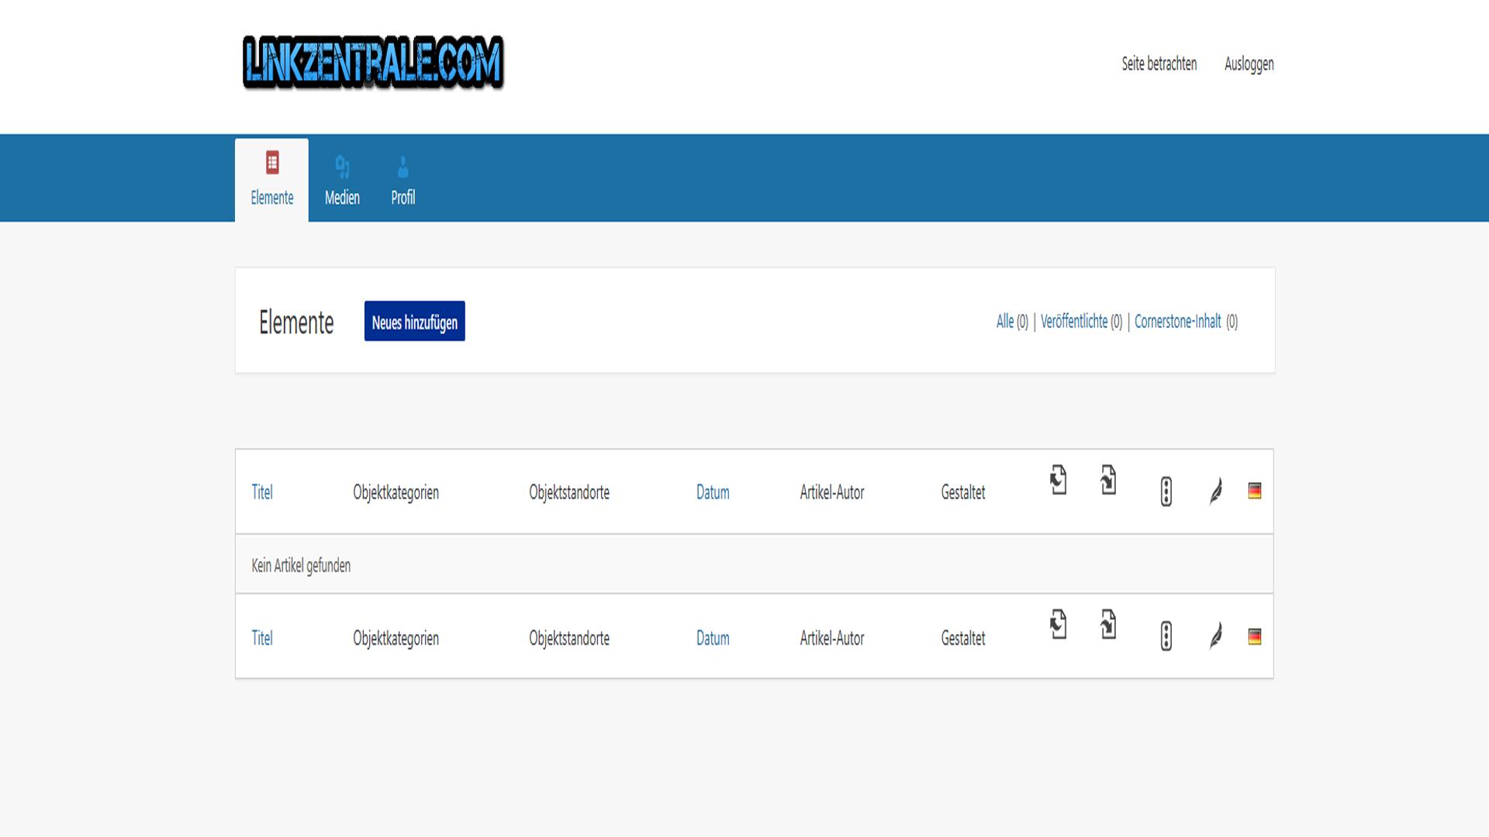Click readability feather icon in header row
1489x837 pixels.
click(x=1216, y=491)
